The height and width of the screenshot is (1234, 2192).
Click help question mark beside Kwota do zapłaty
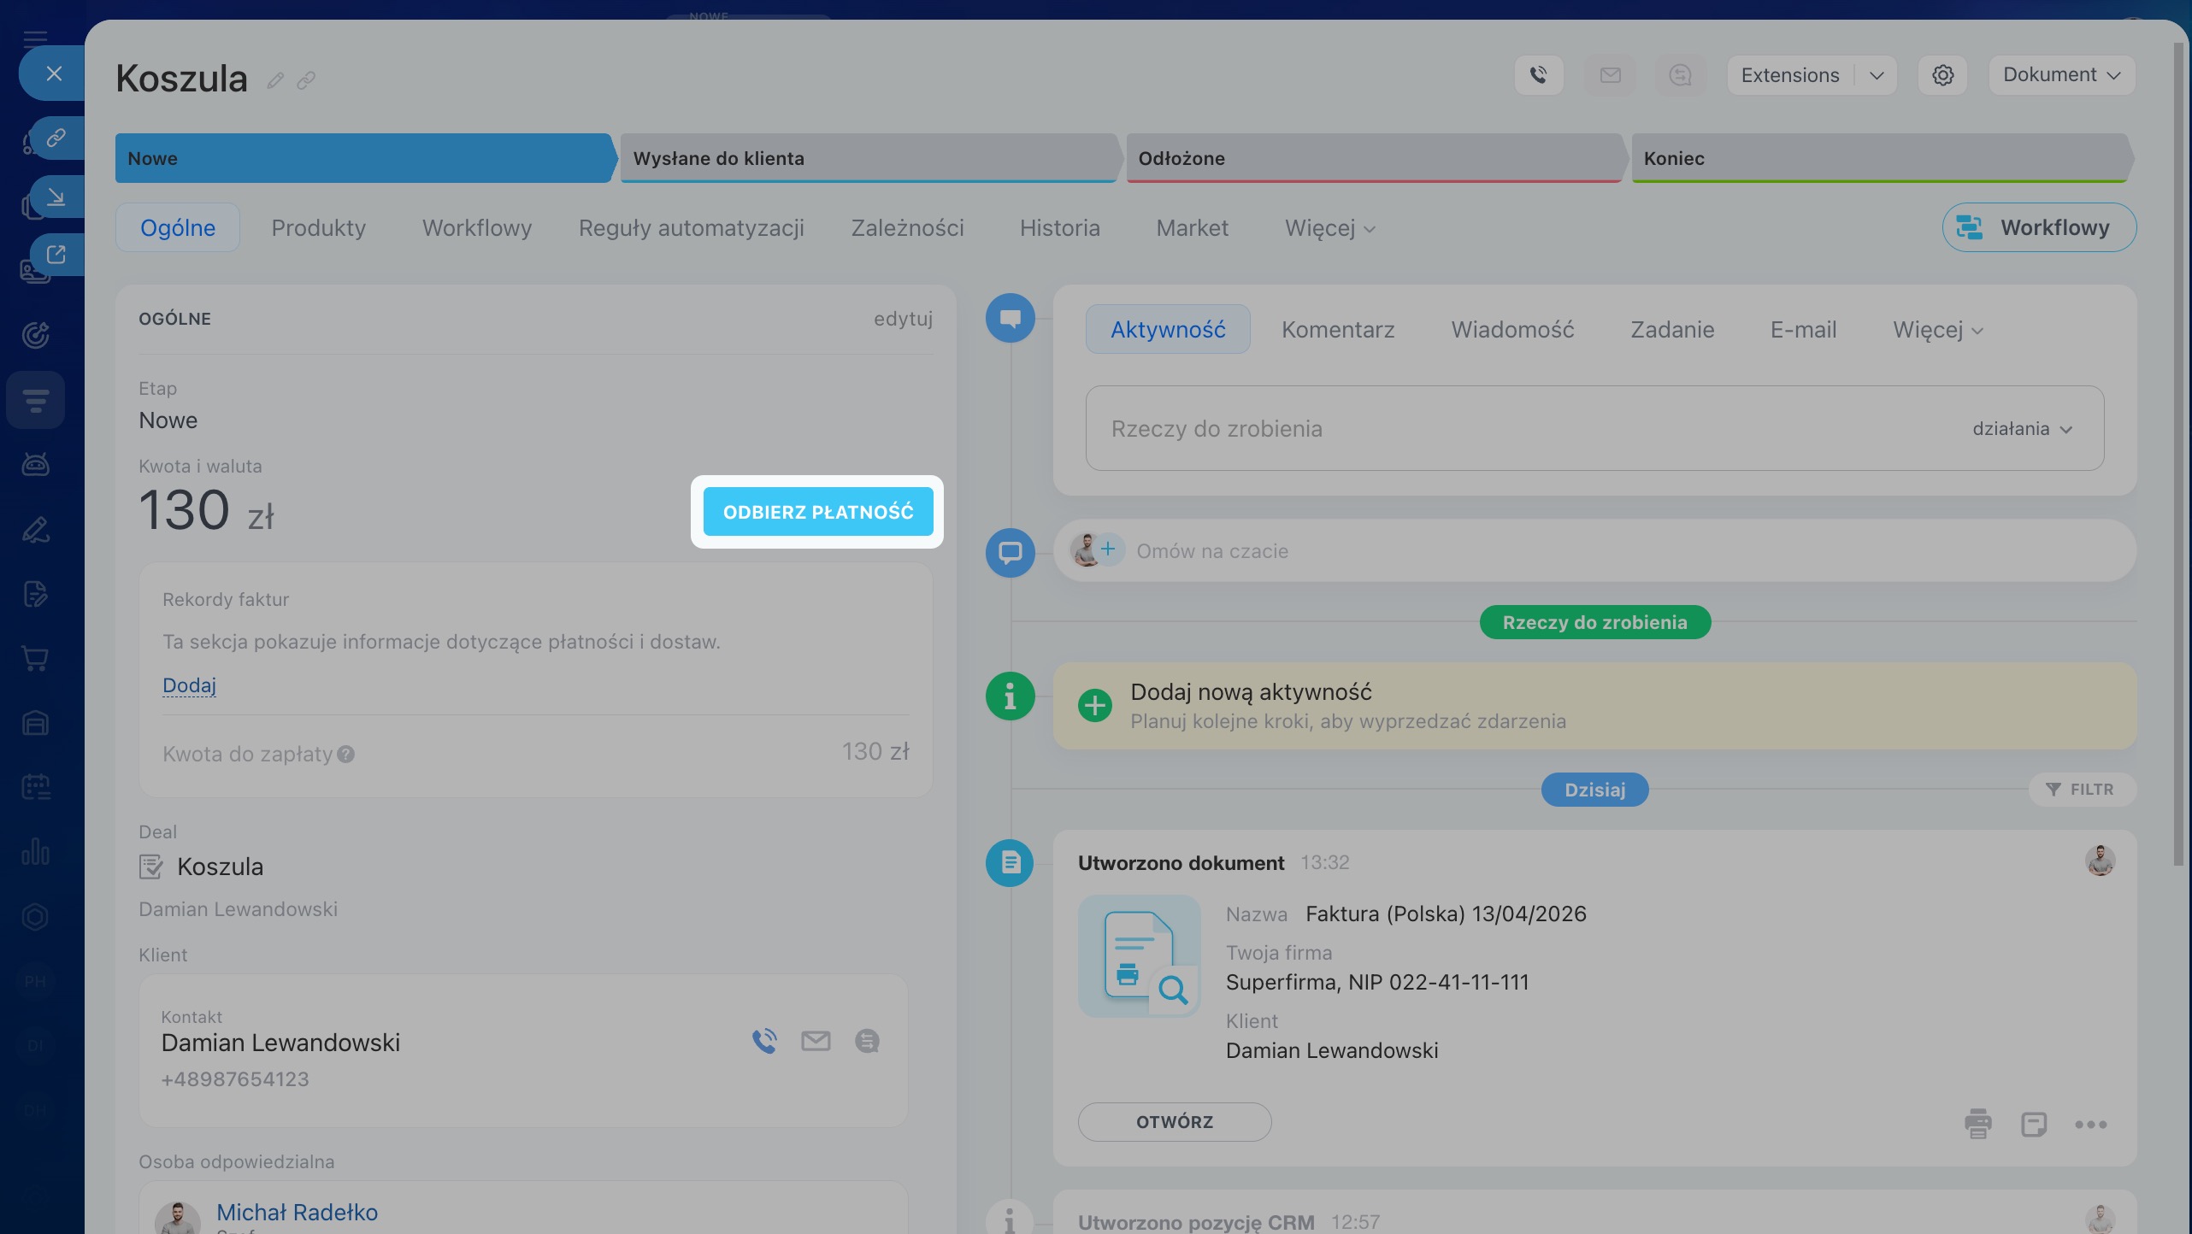(345, 755)
